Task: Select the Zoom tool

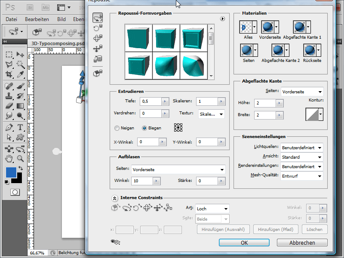Action: 20,158
